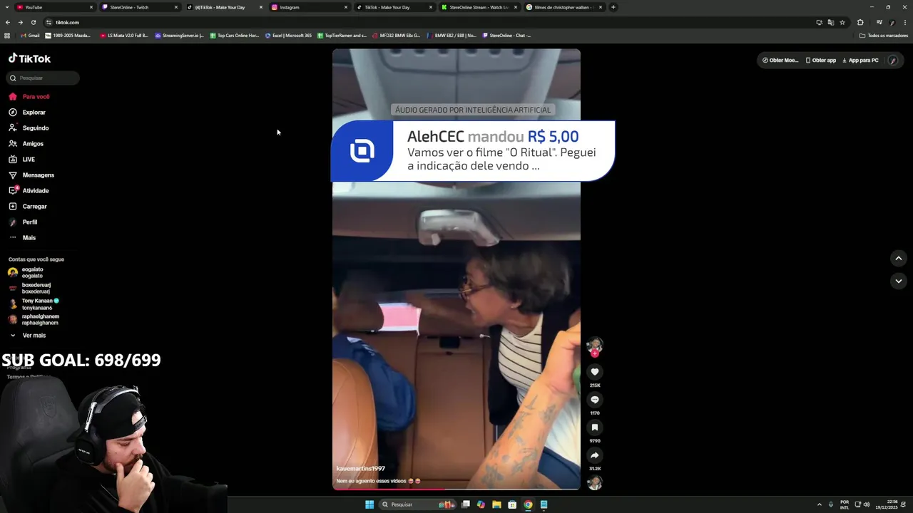Open volume control in system tray
This screenshot has width=913, height=513.
point(867,504)
